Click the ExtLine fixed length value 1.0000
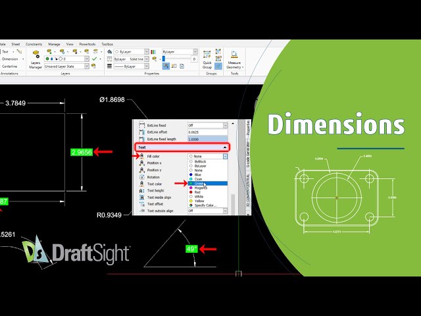 208,139
